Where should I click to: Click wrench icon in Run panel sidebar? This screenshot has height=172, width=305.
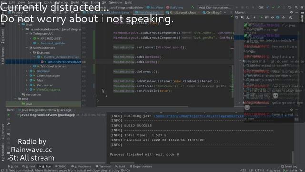(9, 124)
